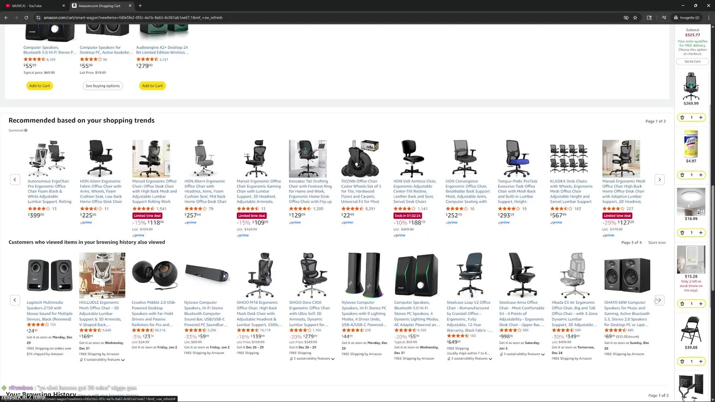Click the 'Ends in 01:02:24' deal badge
Screen dimensions: 715x402
(408, 216)
